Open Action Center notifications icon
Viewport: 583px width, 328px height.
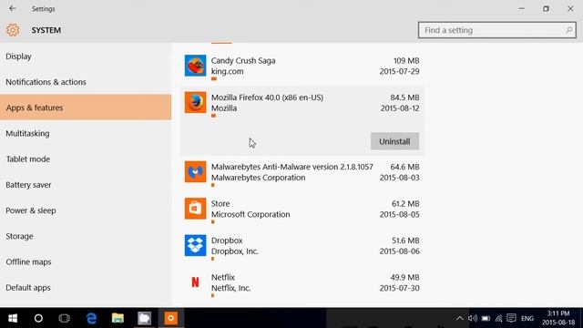(x=512, y=318)
